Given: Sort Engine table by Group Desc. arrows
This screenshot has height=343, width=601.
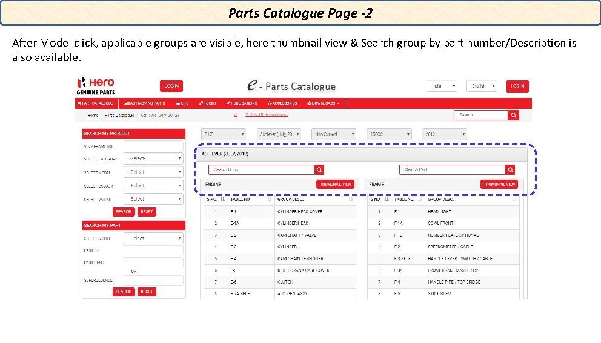Looking at the screenshot, I should (351, 200).
